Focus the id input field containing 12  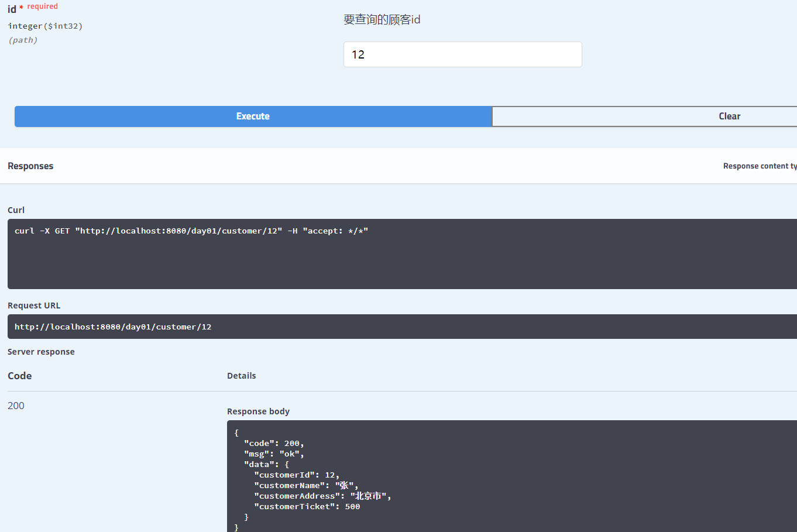(x=462, y=54)
